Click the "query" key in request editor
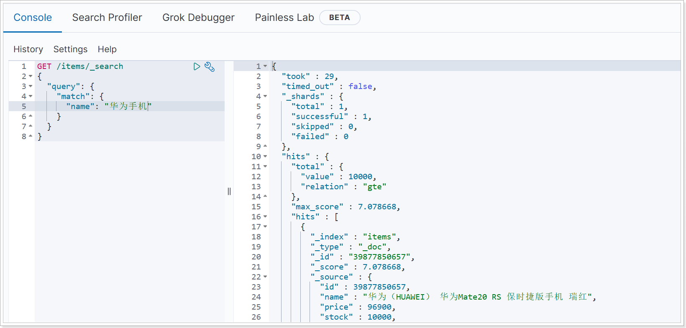This screenshot has width=686, height=328. pyautogui.click(x=63, y=86)
